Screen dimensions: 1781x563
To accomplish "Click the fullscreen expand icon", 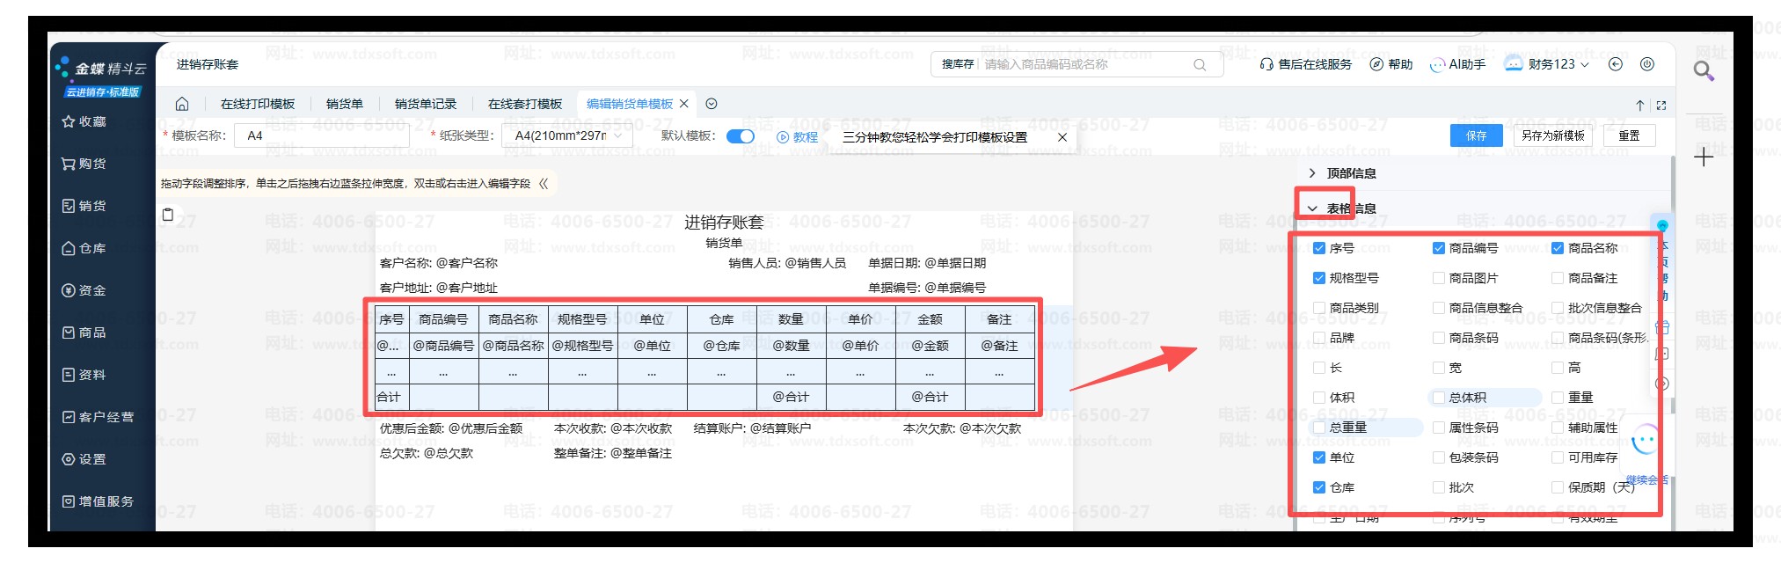I will click(x=1661, y=106).
